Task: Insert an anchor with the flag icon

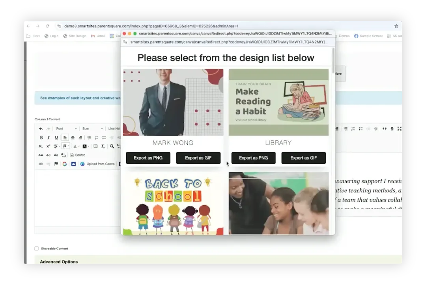Action: [x=56, y=164]
